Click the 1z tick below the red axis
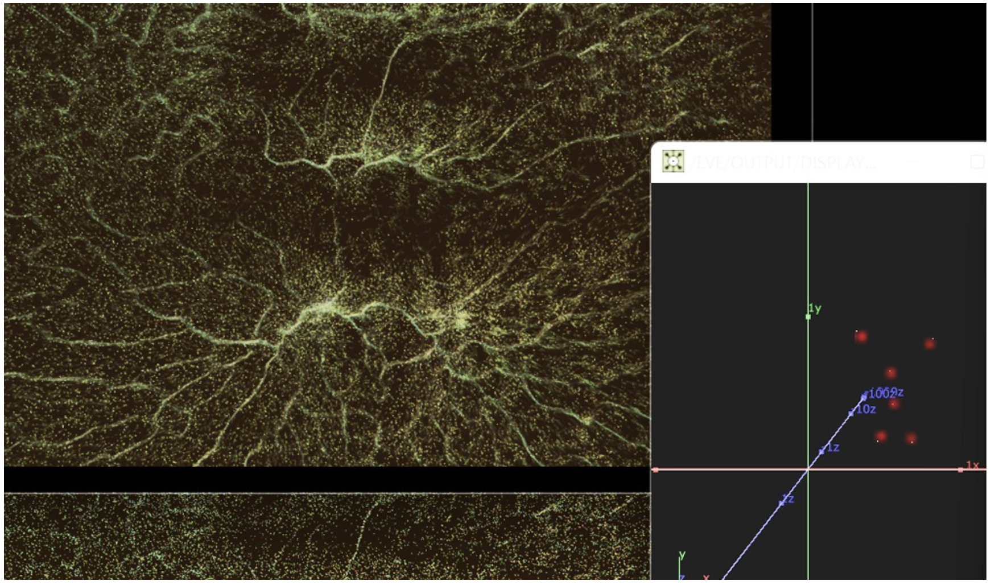 point(782,503)
